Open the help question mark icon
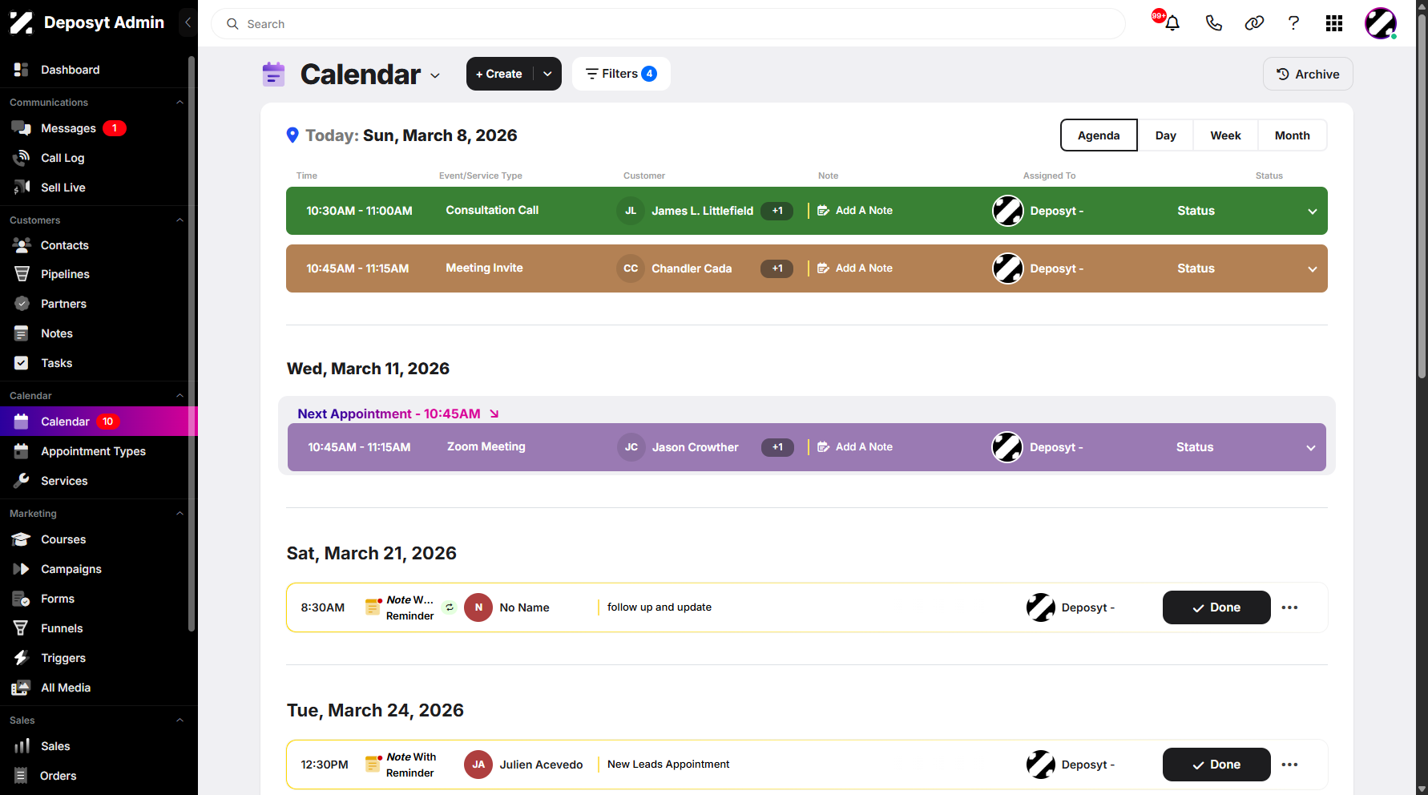 click(1293, 23)
